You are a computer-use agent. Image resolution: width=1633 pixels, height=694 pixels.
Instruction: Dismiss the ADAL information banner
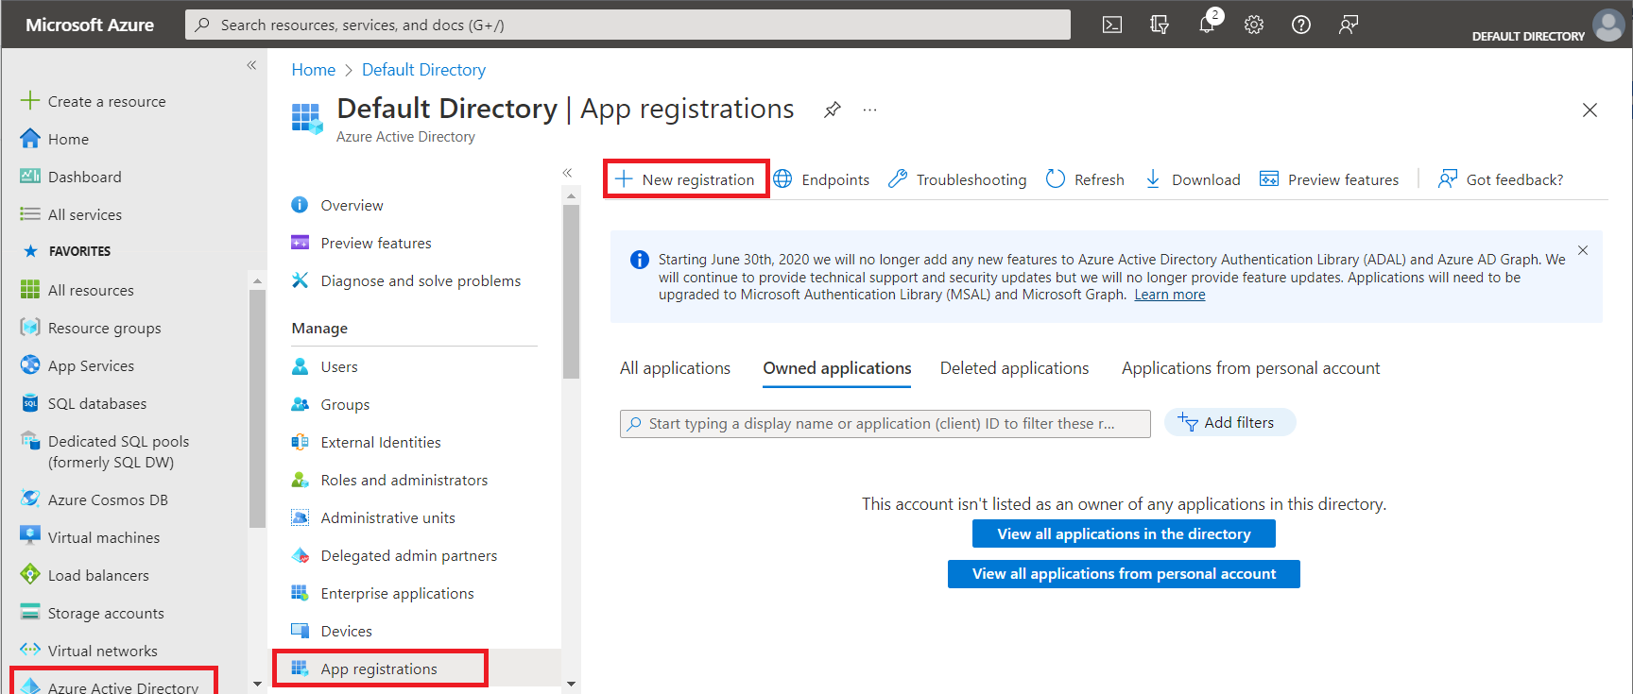tap(1583, 250)
